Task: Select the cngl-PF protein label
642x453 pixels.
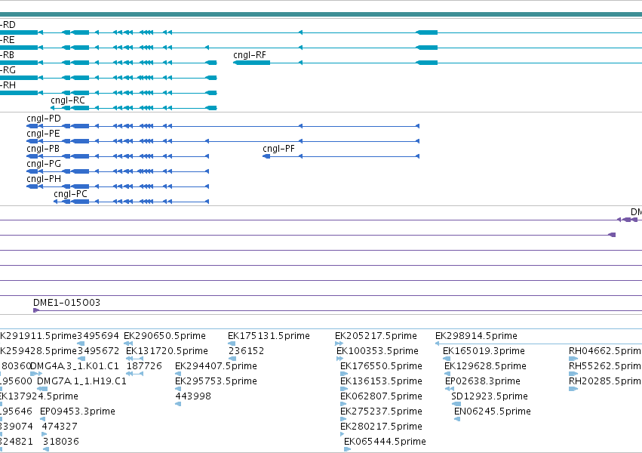Action: 278,149
